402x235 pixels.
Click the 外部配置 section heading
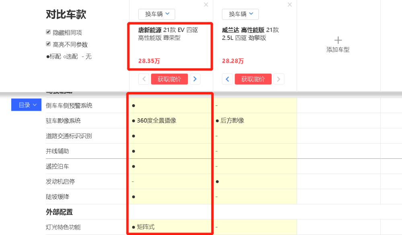point(59,212)
